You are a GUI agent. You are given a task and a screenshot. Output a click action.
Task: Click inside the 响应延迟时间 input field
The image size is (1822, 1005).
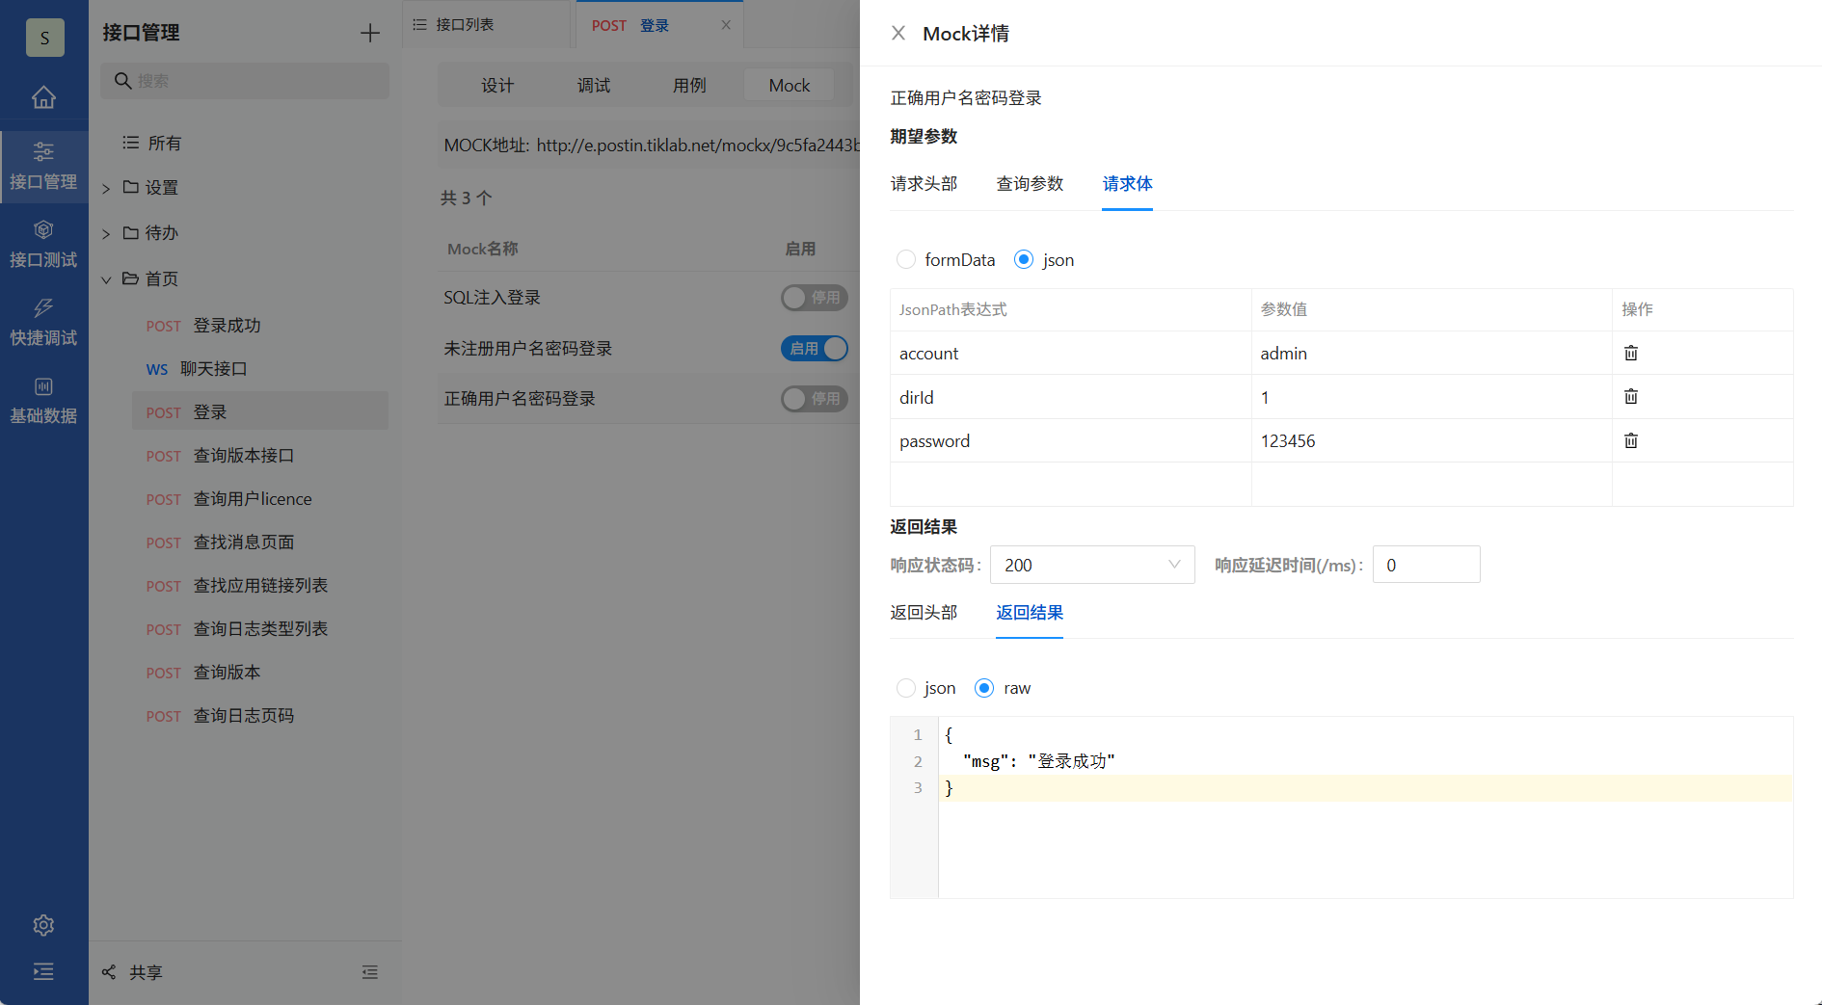[x=1426, y=564]
